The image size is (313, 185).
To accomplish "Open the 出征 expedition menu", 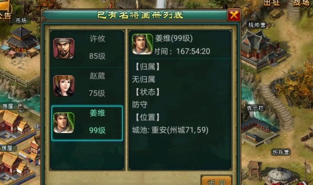I will coord(272,3).
